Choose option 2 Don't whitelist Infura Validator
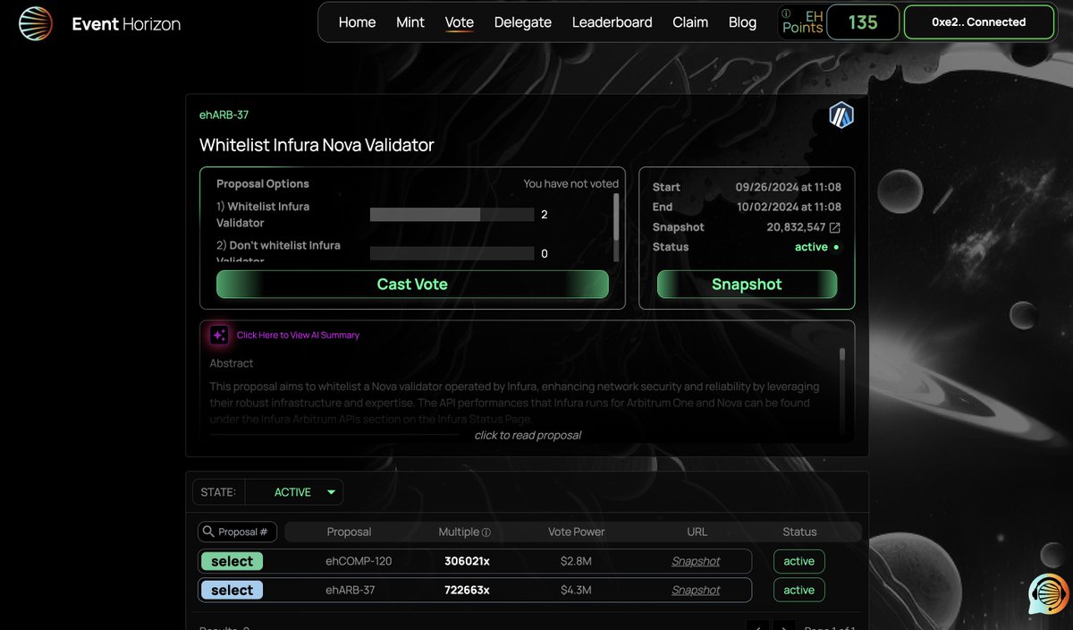The height and width of the screenshot is (630, 1073). coord(278,250)
